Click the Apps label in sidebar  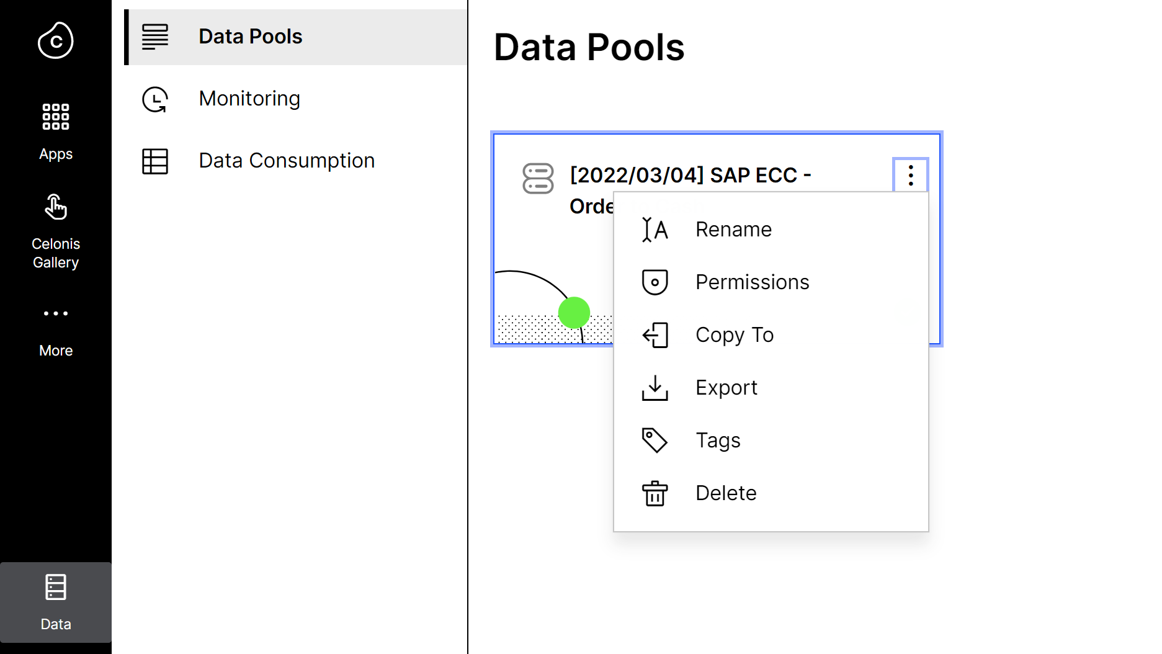coord(56,154)
